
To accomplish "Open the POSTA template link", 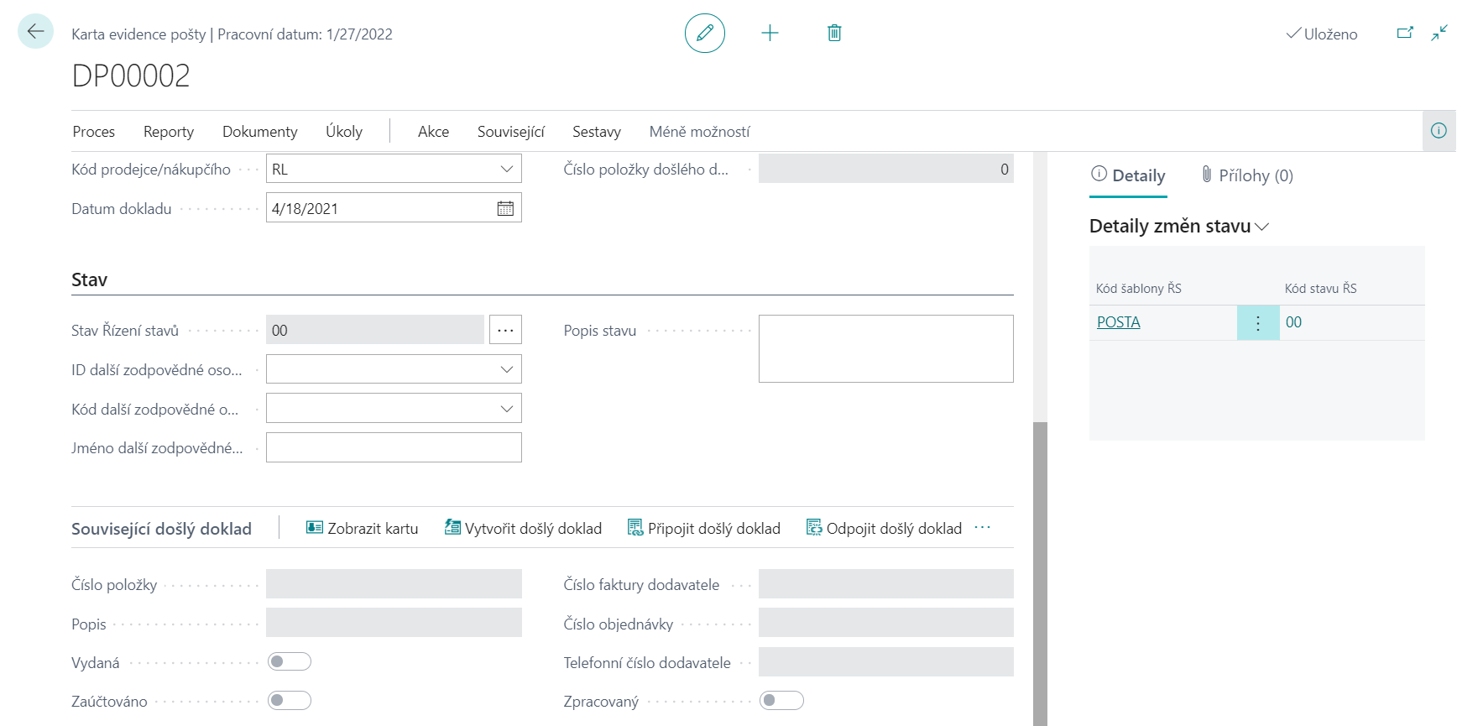I will (1118, 323).
